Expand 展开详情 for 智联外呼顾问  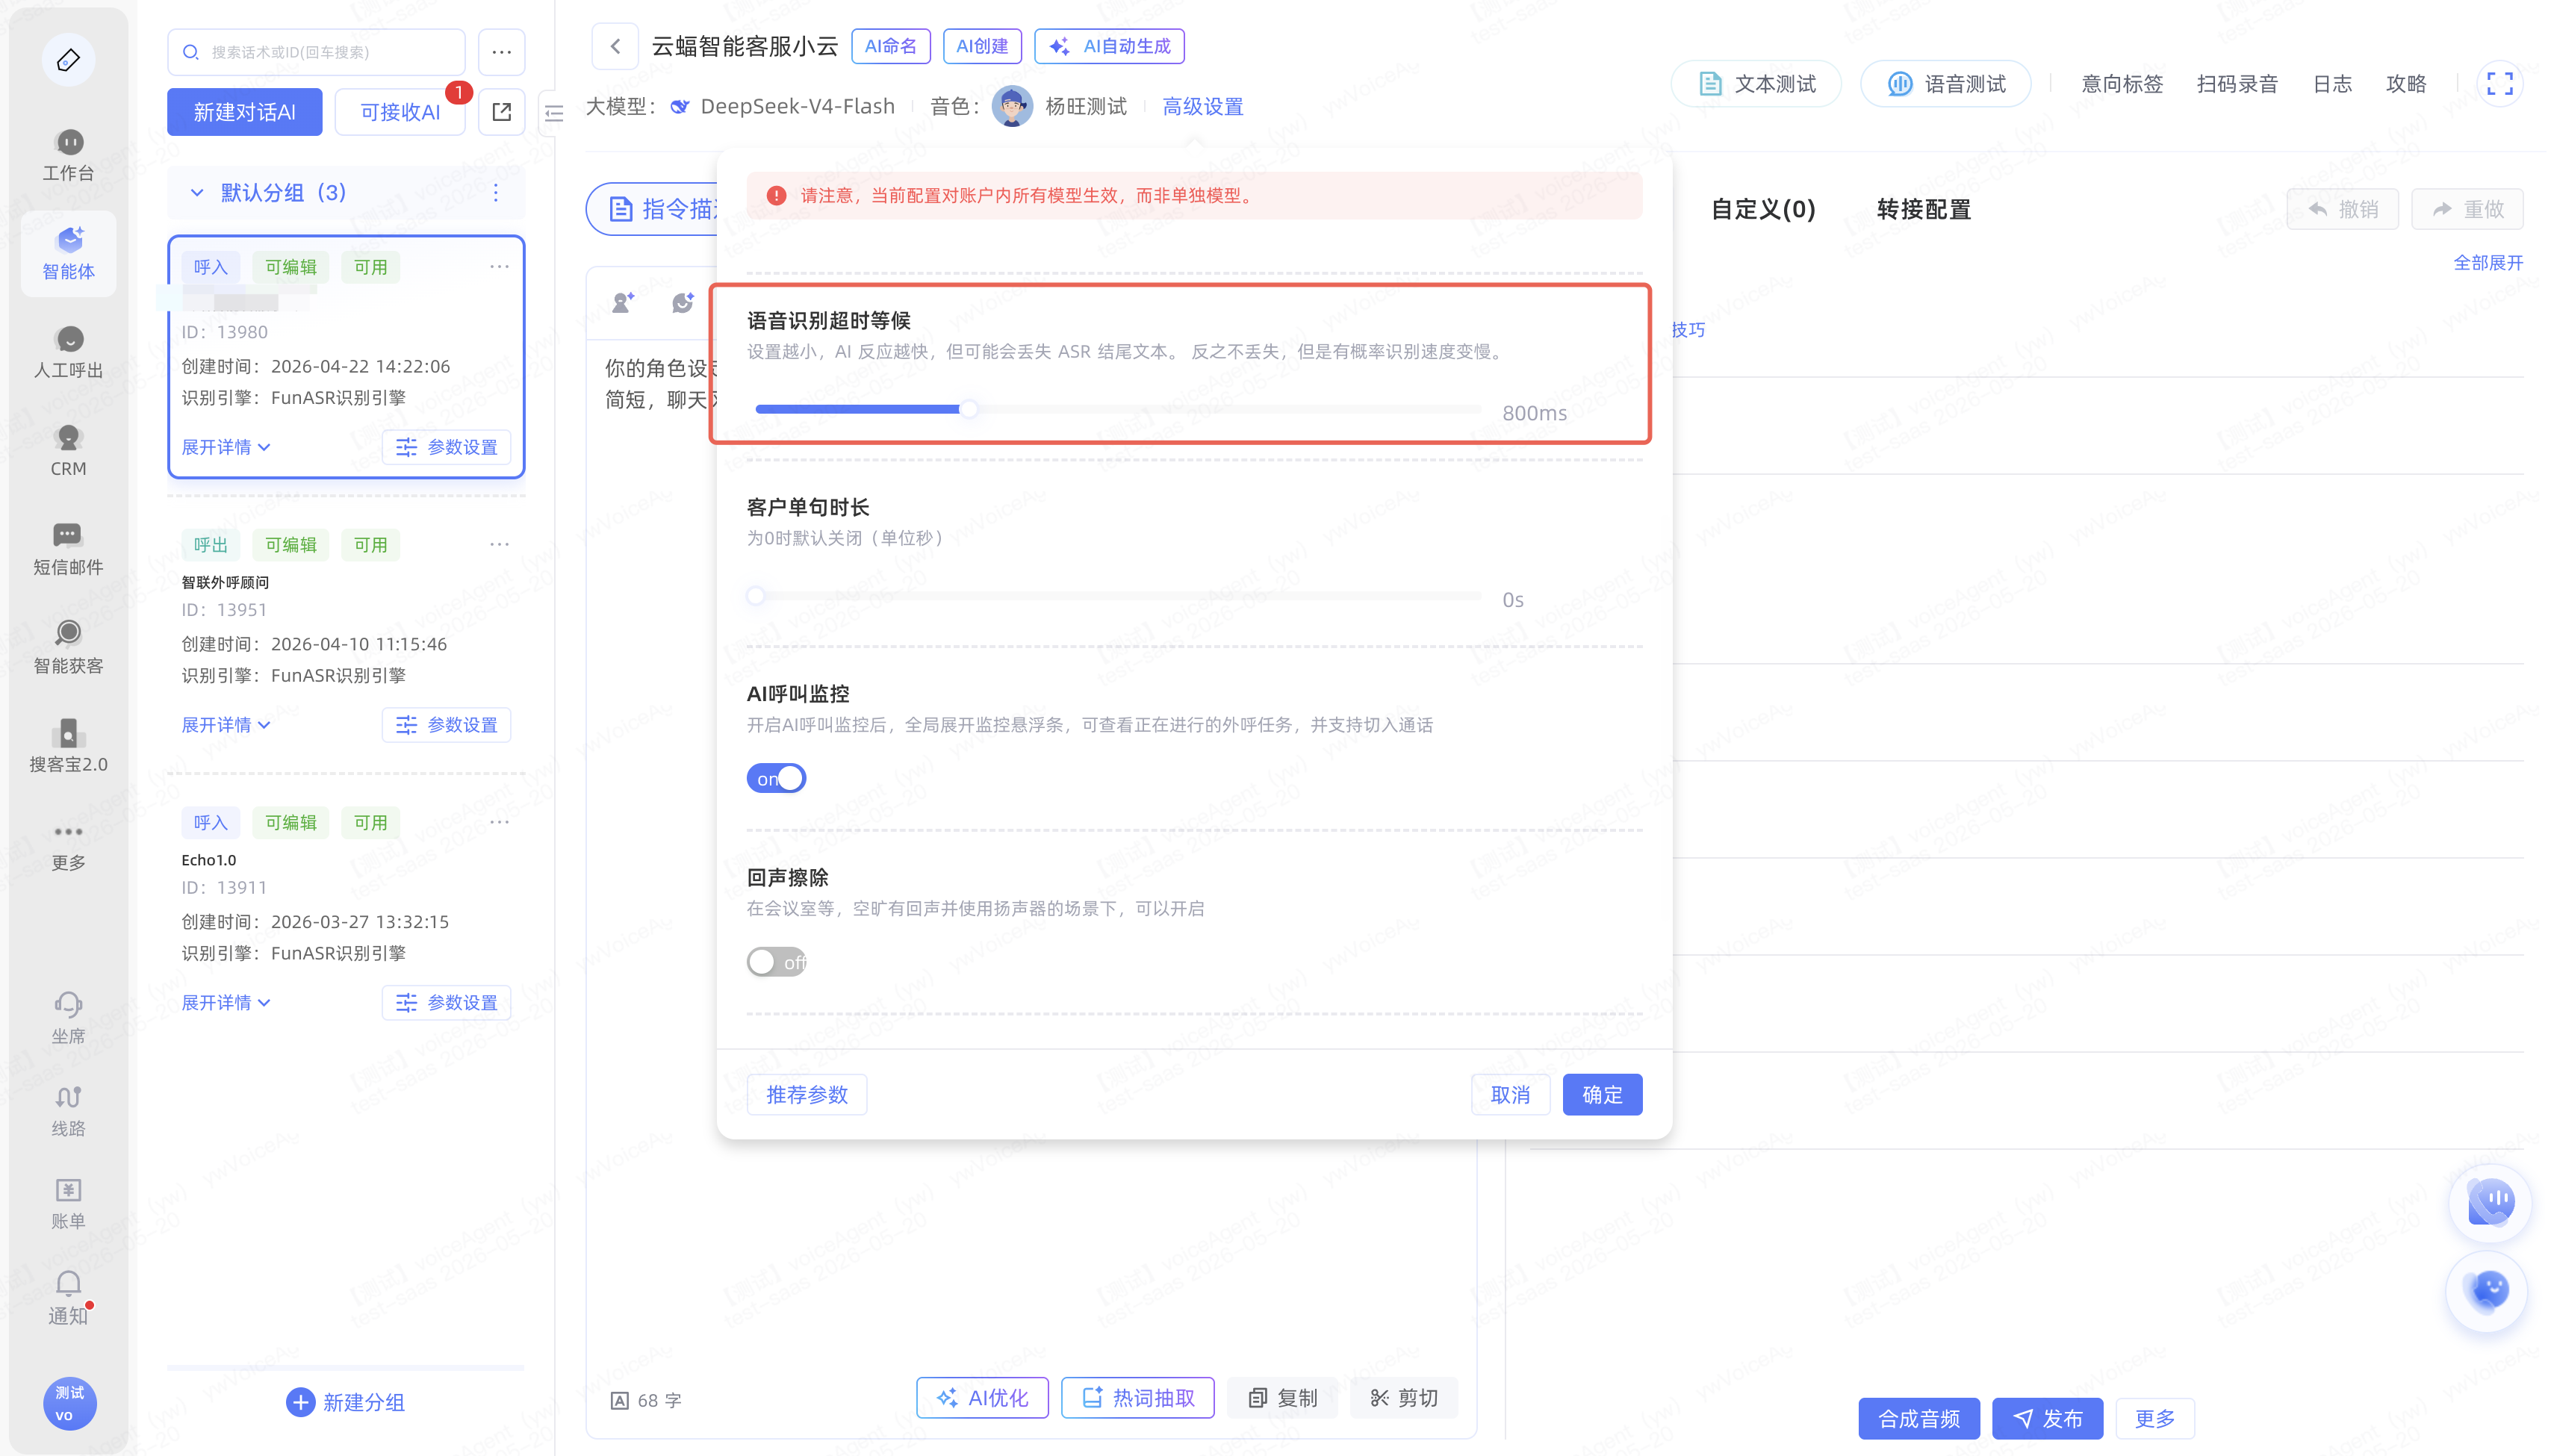pyautogui.click(x=225, y=725)
